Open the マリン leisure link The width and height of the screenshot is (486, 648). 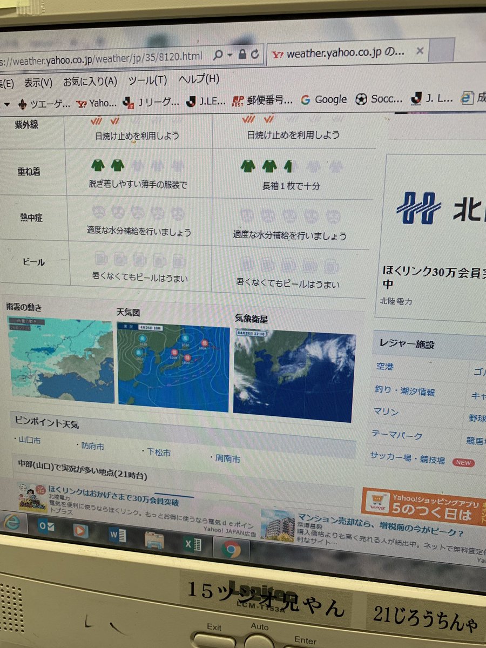coord(386,412)
